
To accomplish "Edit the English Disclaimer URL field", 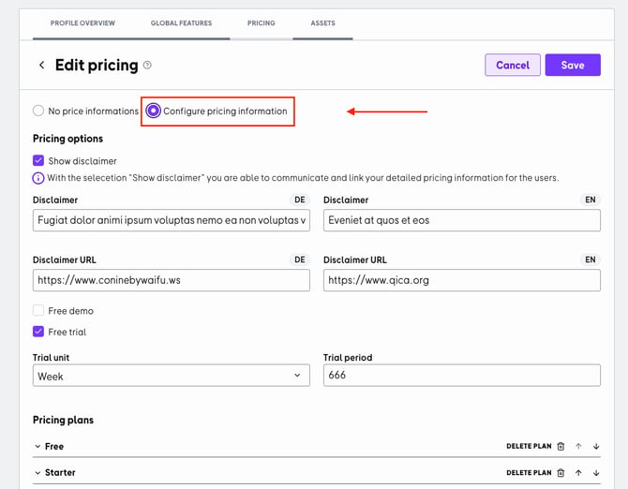I will click(x=462, y=280).
